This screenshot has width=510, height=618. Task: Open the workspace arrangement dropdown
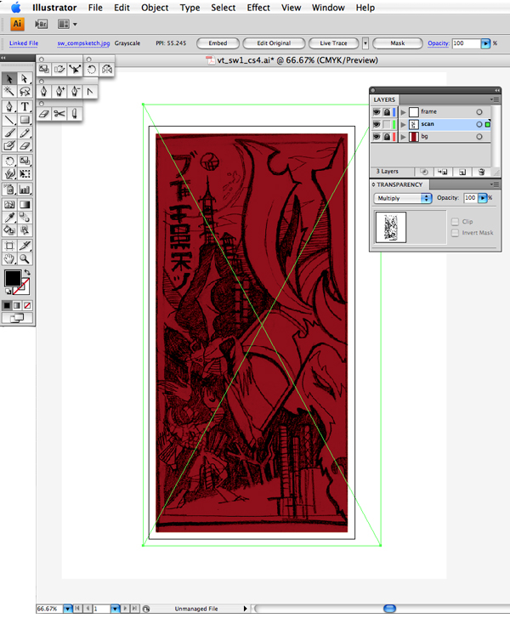click(67, 25)
